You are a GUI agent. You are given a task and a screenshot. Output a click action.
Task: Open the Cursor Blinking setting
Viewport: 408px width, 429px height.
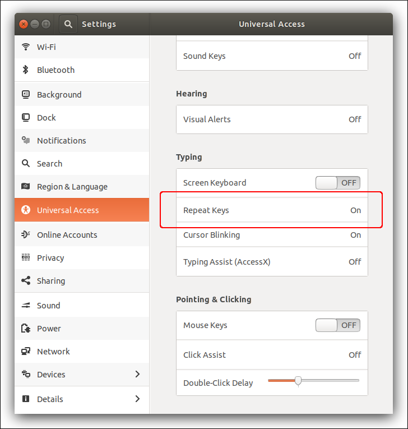(x=272, y=234)
